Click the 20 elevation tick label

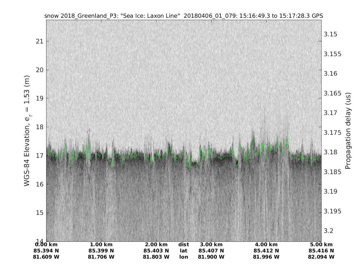pyautogui.click(x=39, y=70)
